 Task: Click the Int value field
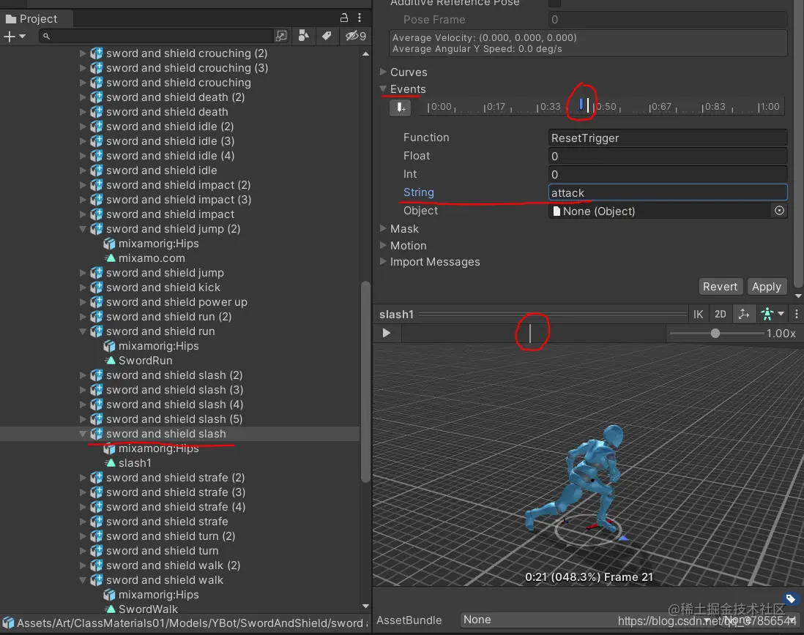click(668, 175)
